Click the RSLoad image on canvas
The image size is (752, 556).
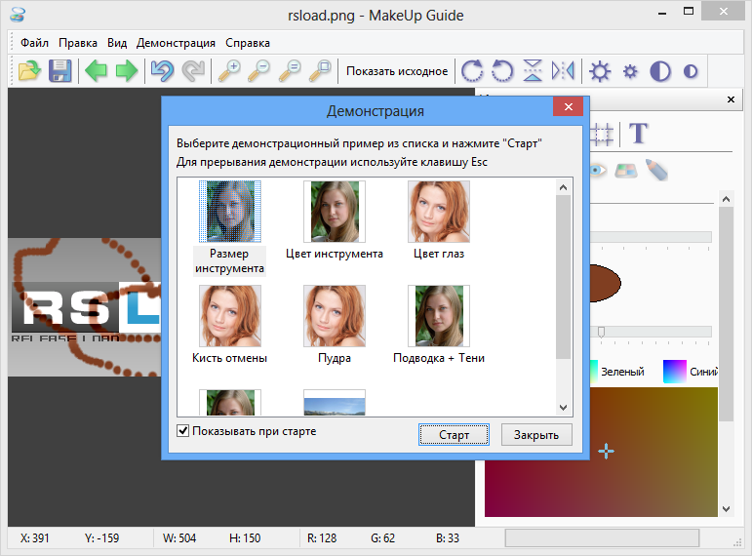85,307
